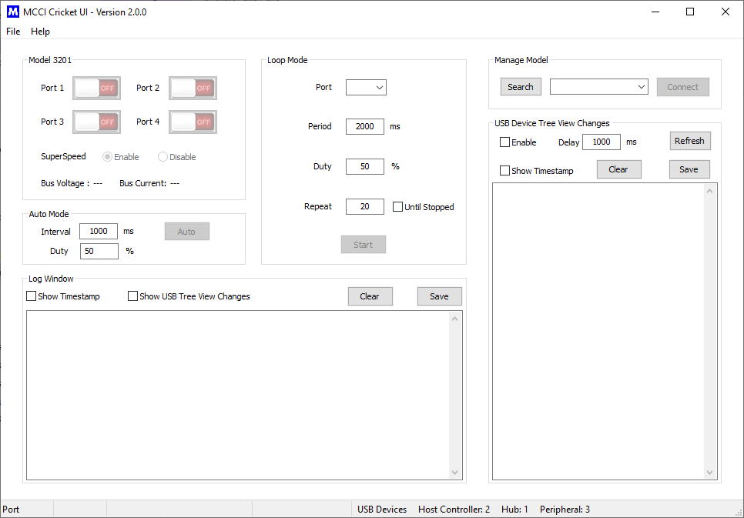Click Refresh in USB Device Tree panel

(x=689, y=141)
